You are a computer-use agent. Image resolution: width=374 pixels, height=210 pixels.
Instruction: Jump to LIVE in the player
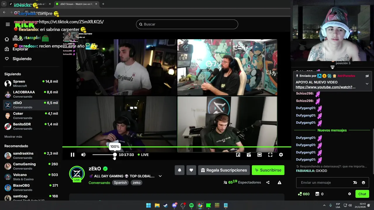pyautogui.click(x=143, y=155)
